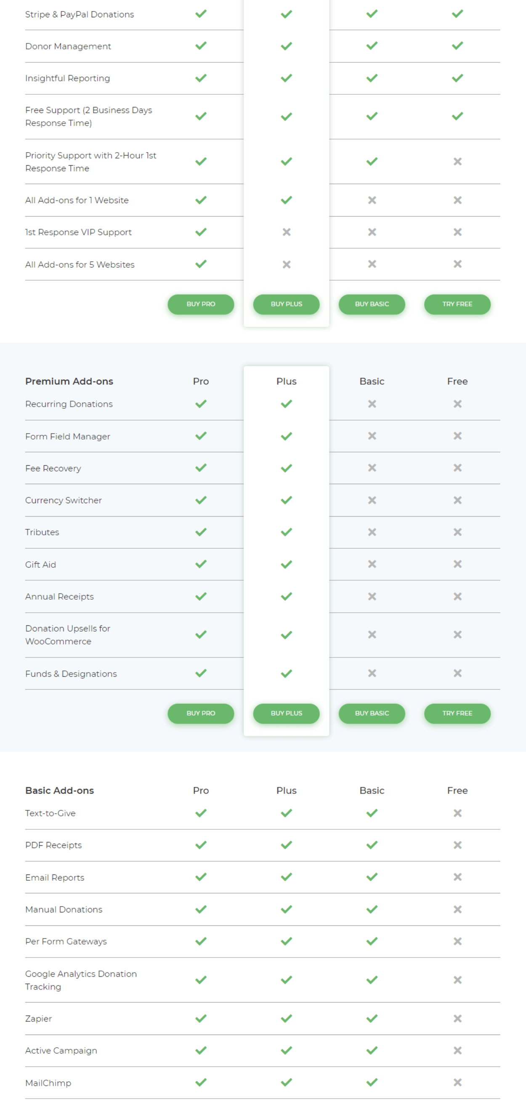Click Plus checkmark for Donation Upsells for WooCommerce
526x1102 pixels.
[286, 634]
